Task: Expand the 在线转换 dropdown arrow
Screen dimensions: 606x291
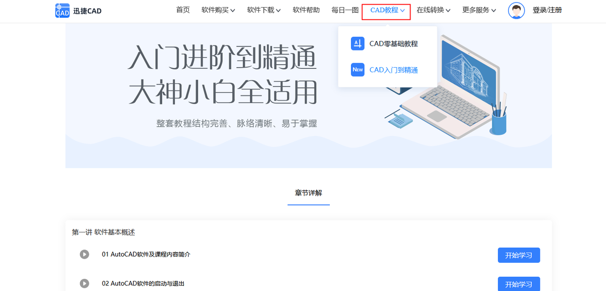Action: tap(448, 11)
